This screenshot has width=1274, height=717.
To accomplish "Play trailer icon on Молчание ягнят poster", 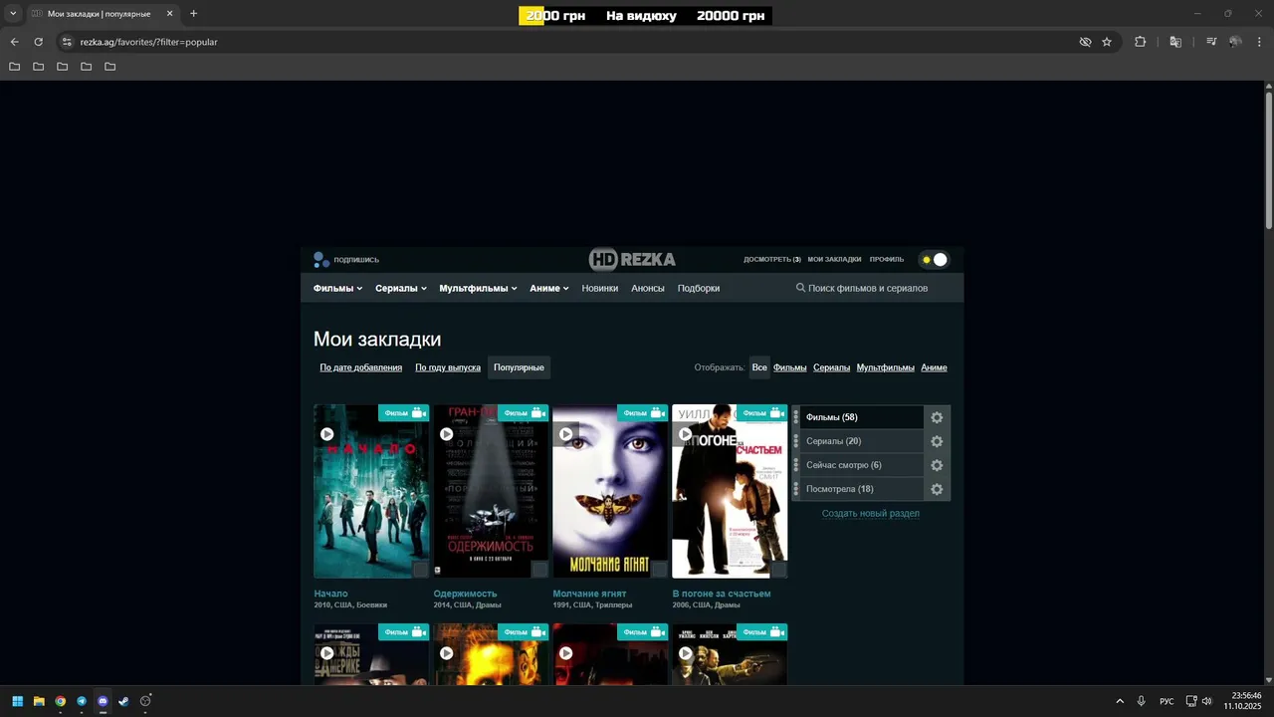I will tap(566, 434).
